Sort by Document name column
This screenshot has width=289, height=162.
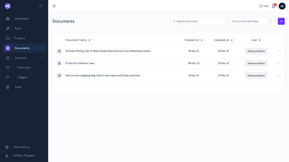click(78, 40)
